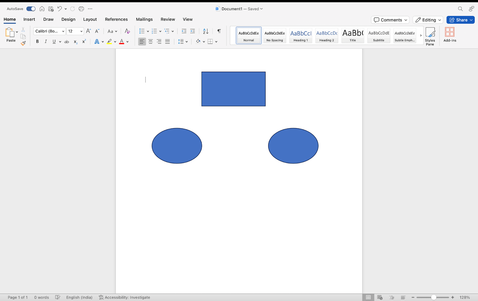
Task: Click the word count in the status bar
Action: pyautogui.click(x=42, y=297)
